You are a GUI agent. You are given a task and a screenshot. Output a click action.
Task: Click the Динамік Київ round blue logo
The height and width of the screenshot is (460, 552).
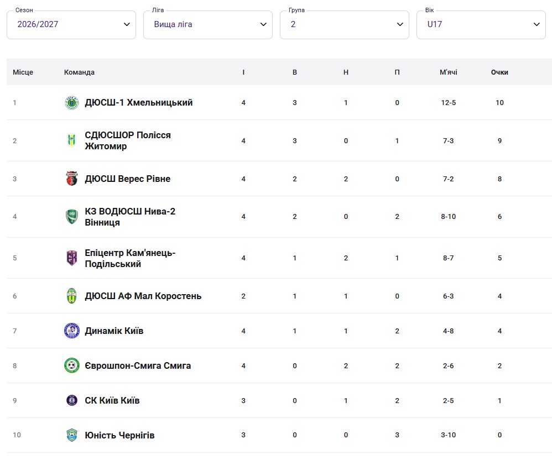(x=72, y=331)
